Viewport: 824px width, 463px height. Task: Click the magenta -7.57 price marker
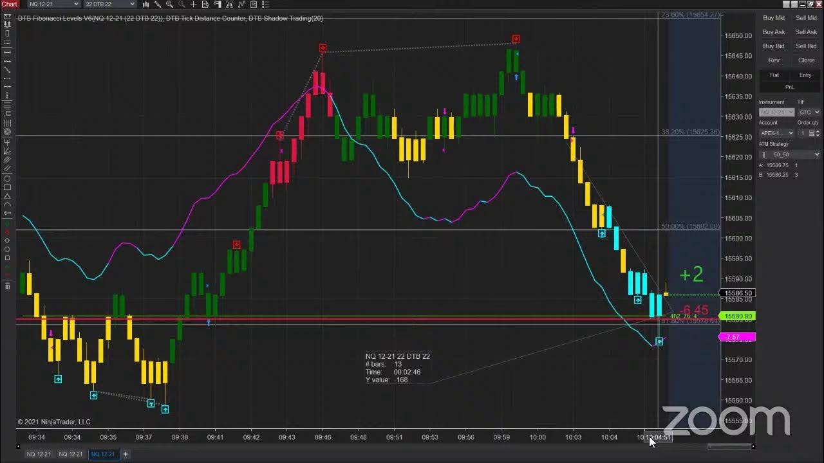[x=737, y=337]
